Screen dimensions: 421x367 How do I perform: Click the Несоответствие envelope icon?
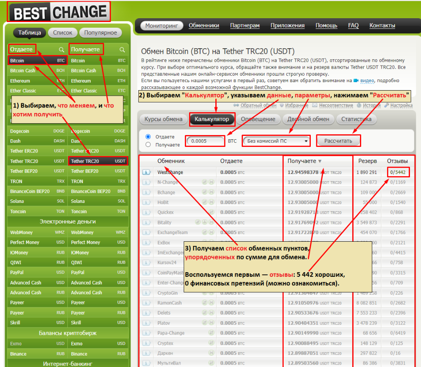[x=315, y=105]
